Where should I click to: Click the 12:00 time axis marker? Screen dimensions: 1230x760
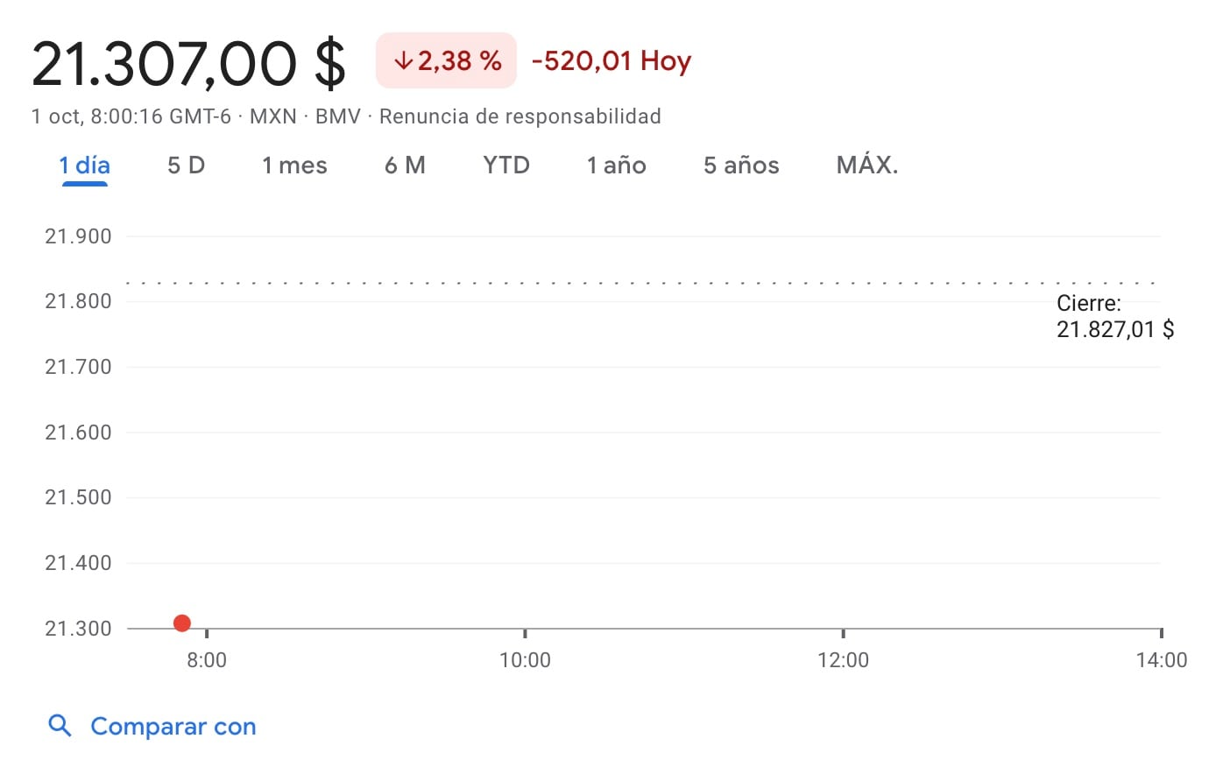843,660
